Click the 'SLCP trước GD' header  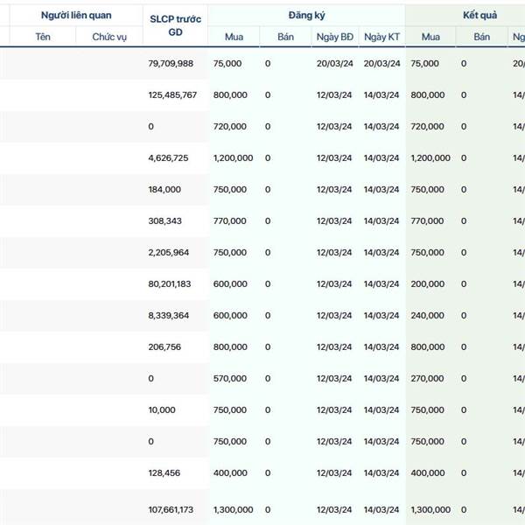point(176,25)
